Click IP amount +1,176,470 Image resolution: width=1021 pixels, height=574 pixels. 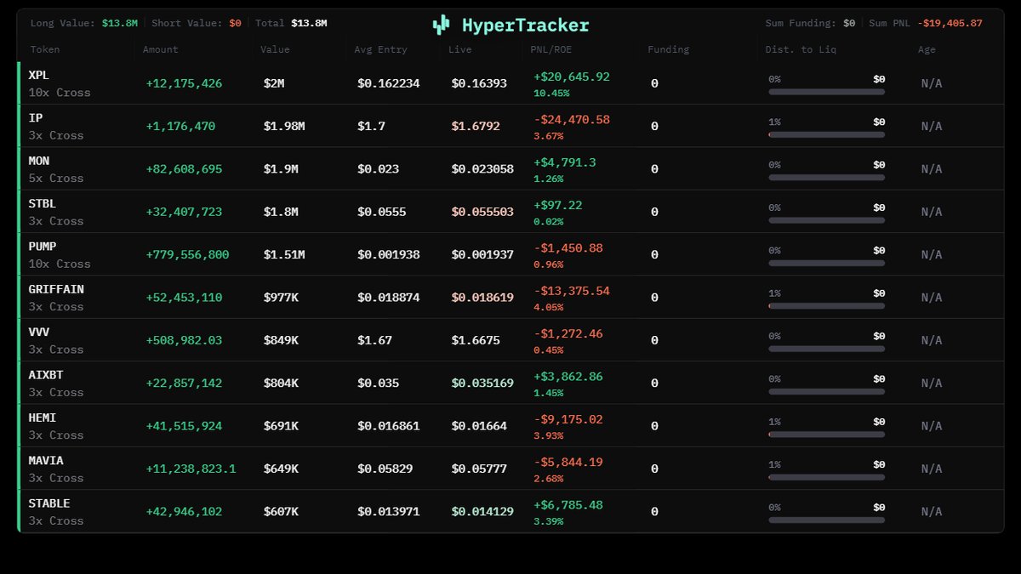click(180, 126)
